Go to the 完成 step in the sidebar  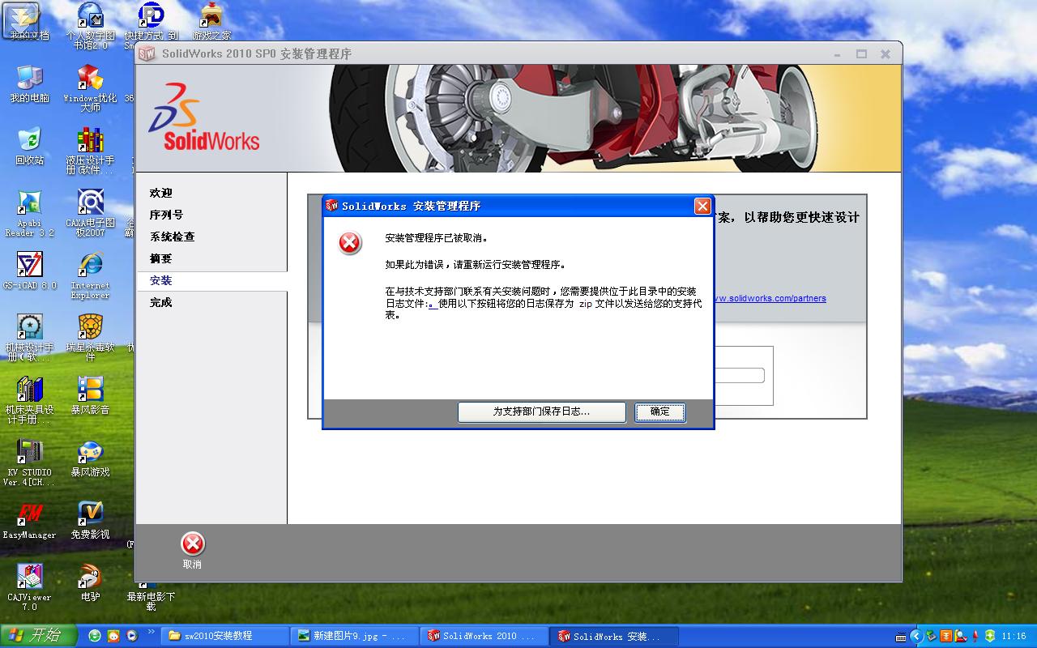pyautogui.click(x=161, y=302)
